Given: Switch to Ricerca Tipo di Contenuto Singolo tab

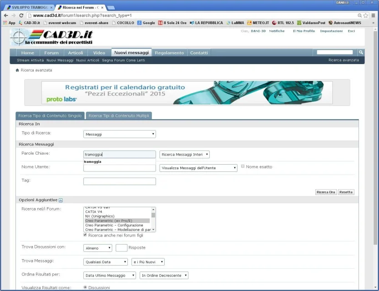Looking at the screenshot, I should coord(50,115).
